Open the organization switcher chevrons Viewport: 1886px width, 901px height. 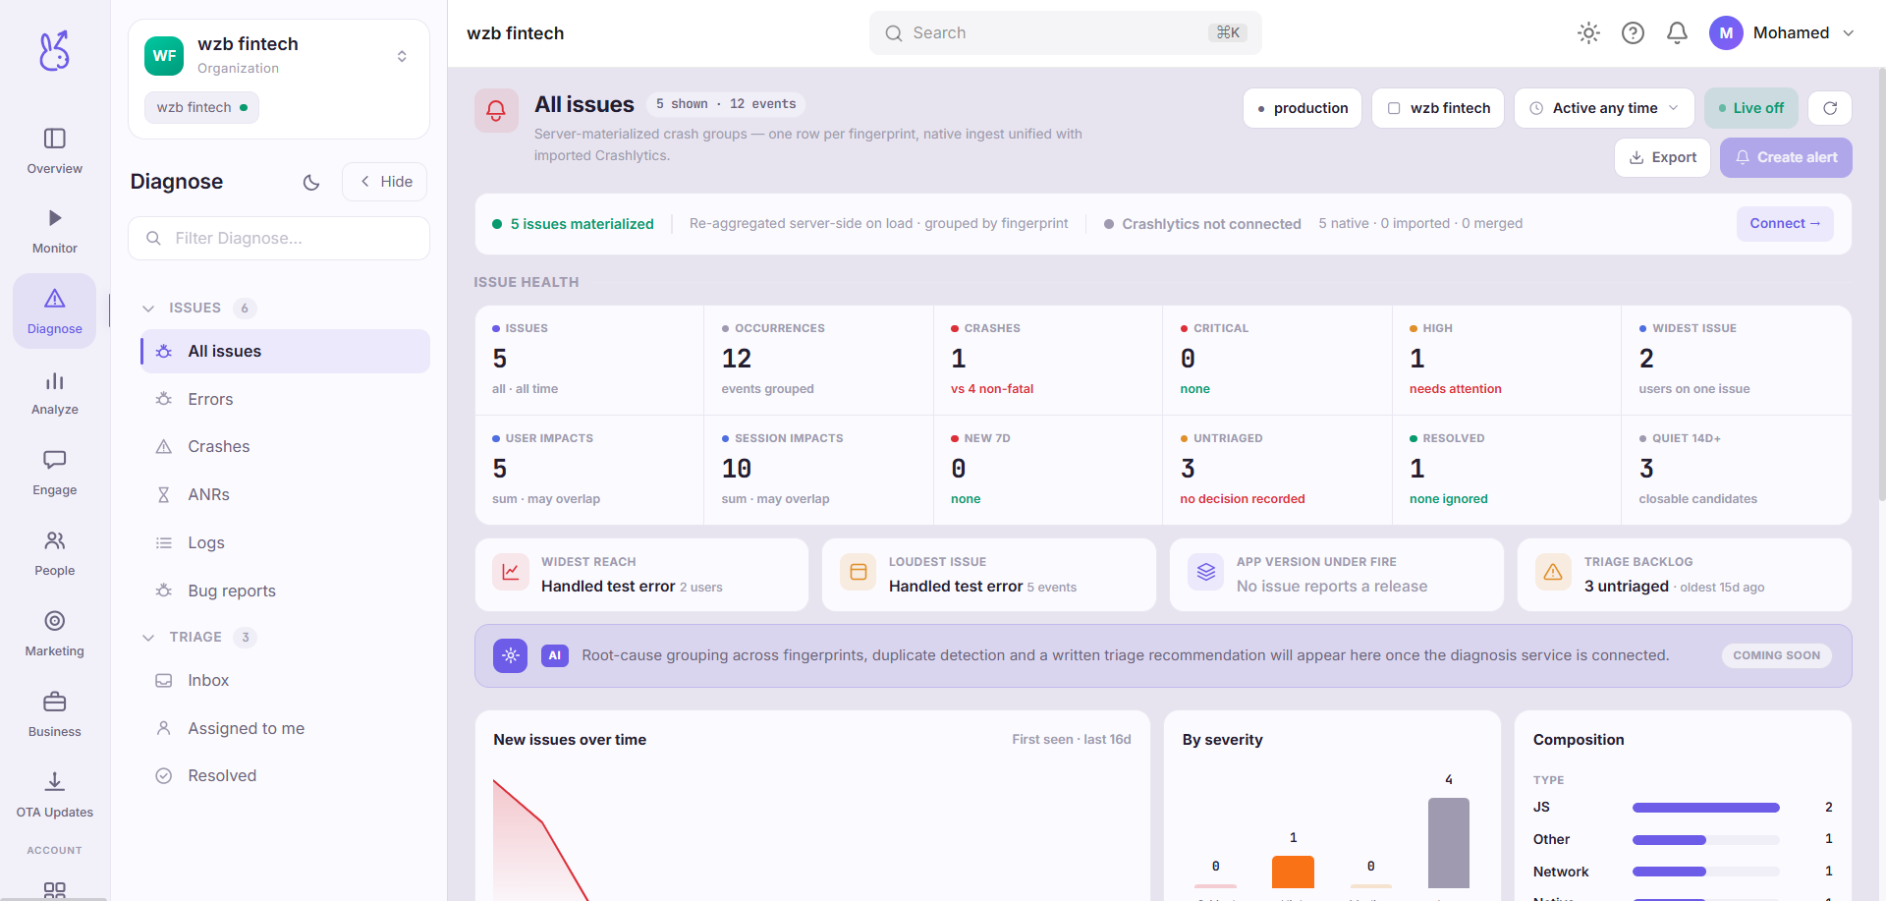pos(402,56)
